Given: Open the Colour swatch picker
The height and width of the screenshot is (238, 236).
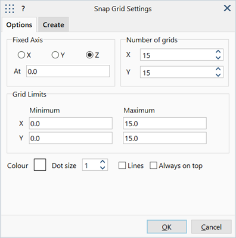Looking at the screenshot, I should [40, 165].
